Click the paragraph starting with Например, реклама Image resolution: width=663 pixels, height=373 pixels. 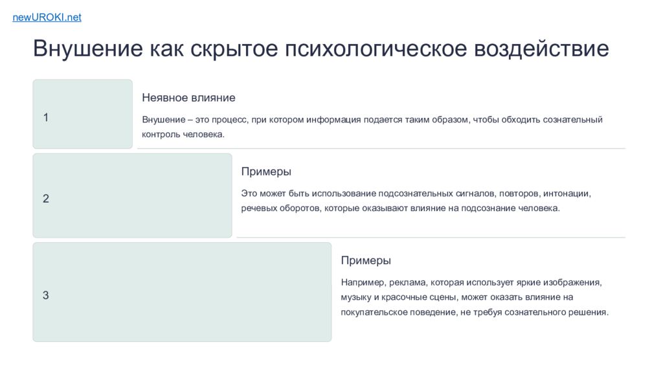click(471, 283)
